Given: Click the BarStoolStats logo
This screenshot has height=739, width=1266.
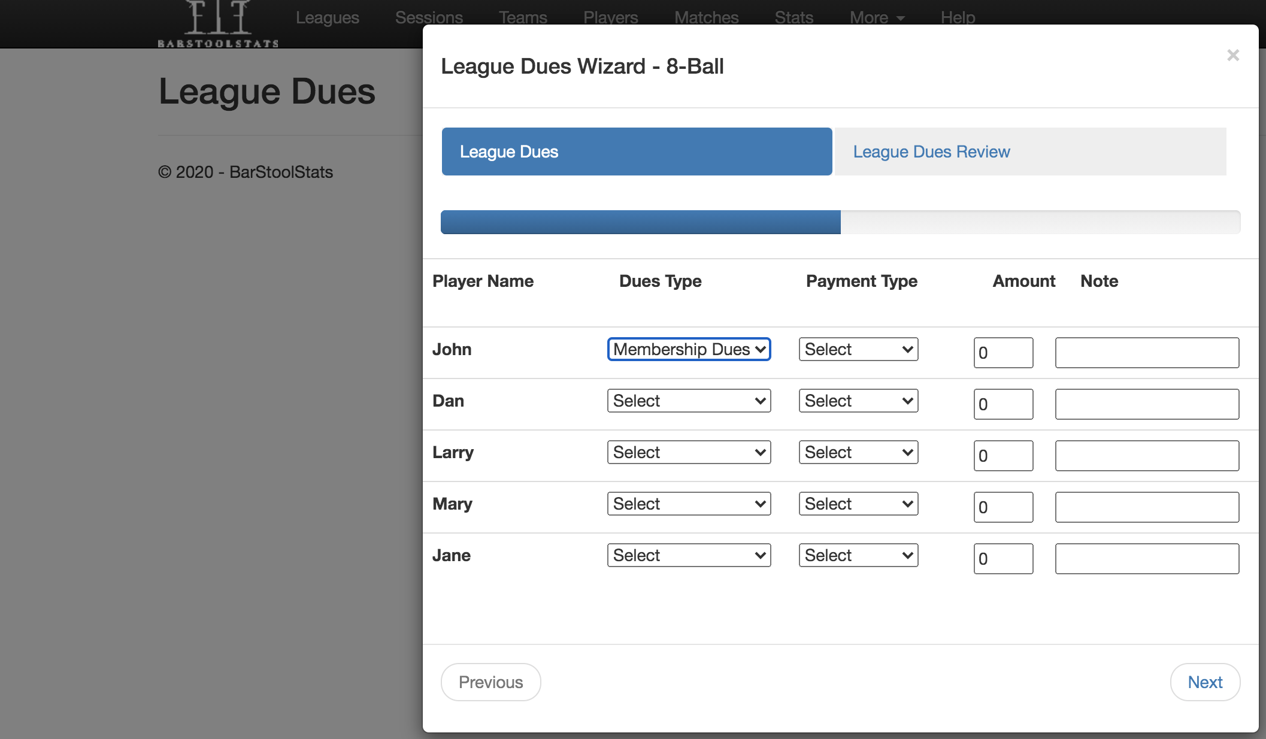Looking at the screenshot, I should tap(218, 25).
